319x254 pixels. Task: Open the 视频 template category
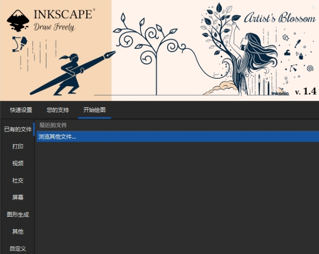point(18,163)
